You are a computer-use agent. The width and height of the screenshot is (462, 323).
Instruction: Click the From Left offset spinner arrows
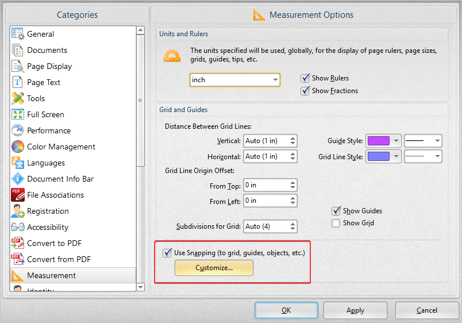coord(292,201)
